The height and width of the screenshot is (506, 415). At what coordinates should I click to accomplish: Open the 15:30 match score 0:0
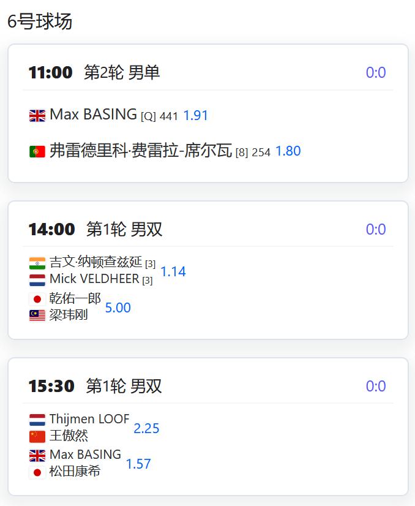376,386
